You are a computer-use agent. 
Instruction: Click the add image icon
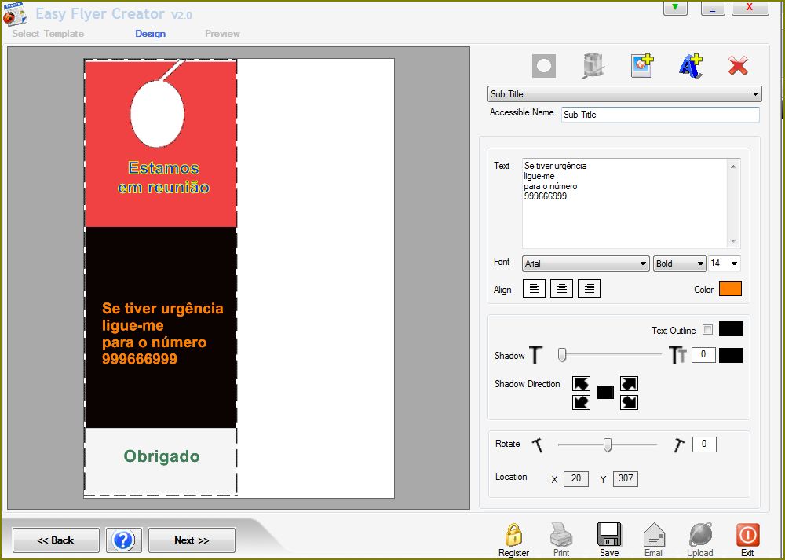click(642, 66)
